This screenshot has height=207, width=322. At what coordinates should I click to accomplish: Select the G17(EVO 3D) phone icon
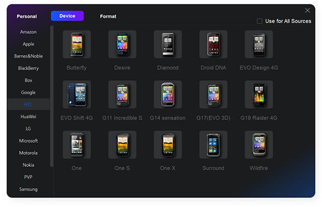tap(214, 94)
